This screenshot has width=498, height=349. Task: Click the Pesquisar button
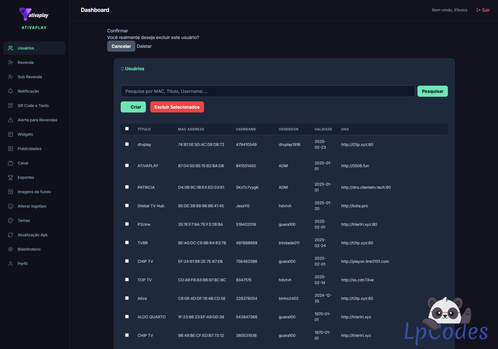pyautogui.click(x=432, y=91)
